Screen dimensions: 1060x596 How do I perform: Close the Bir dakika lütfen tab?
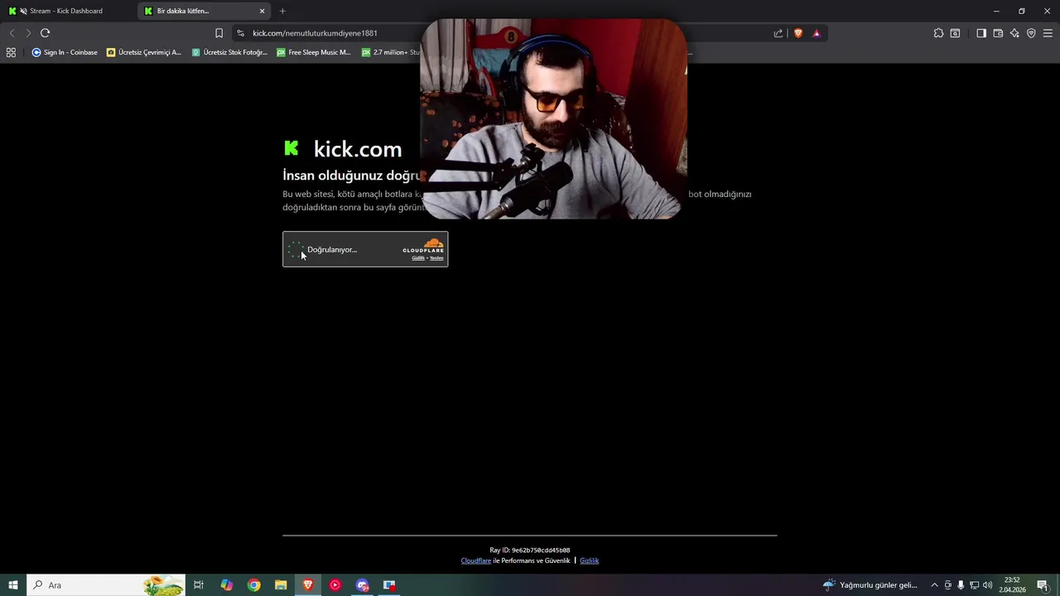tap(263, 11)
